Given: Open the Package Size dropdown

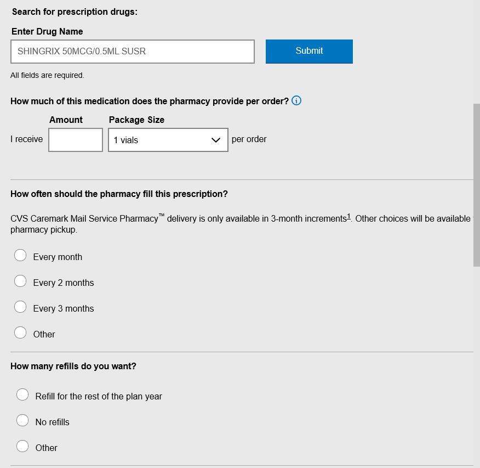Looking at the screenshot, I should click(x=168, y=140).
